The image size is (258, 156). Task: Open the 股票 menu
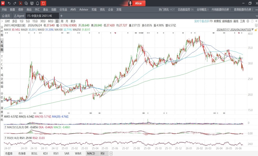(12, 9)
